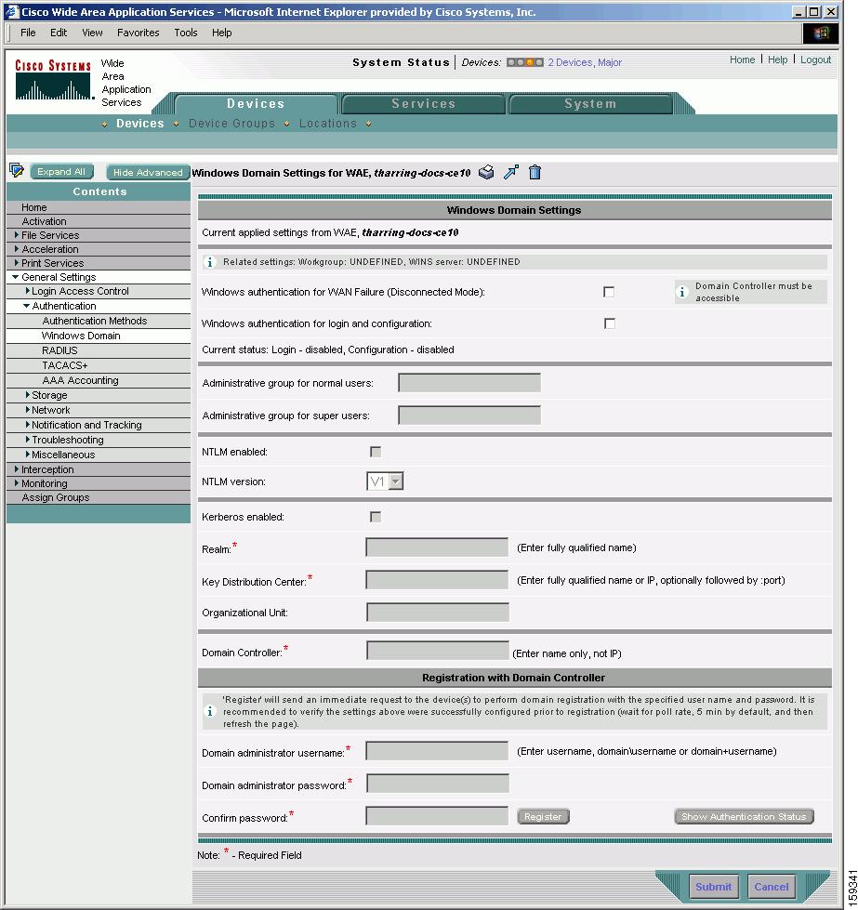Collapse General Settings tree node
The image size is (858, 910).
[16, 277]
